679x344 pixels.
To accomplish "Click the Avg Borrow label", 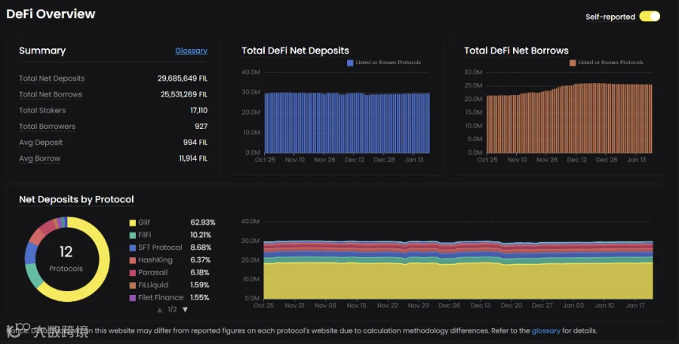I will (x=39, y=158).
